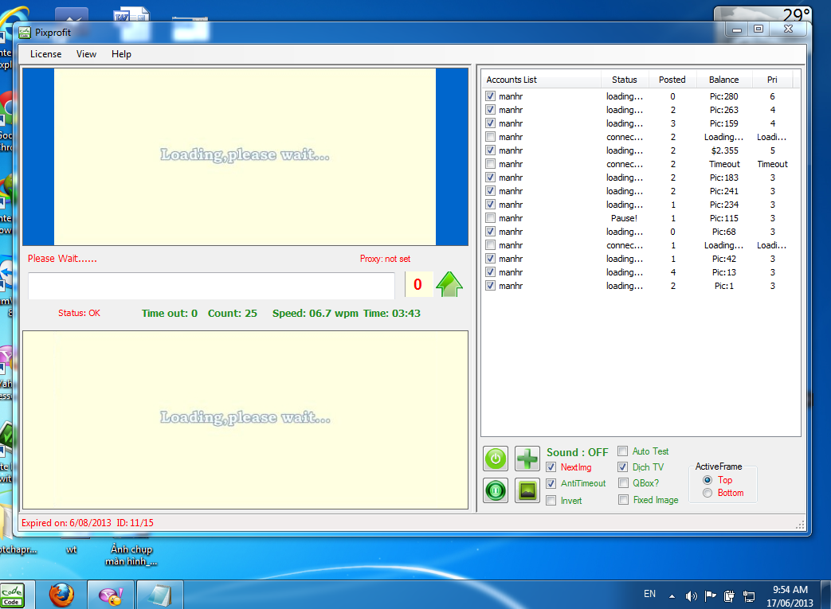Enable the Fixed Image checkbox
Screen dimensions: 831x609
(x=623, y=499)
